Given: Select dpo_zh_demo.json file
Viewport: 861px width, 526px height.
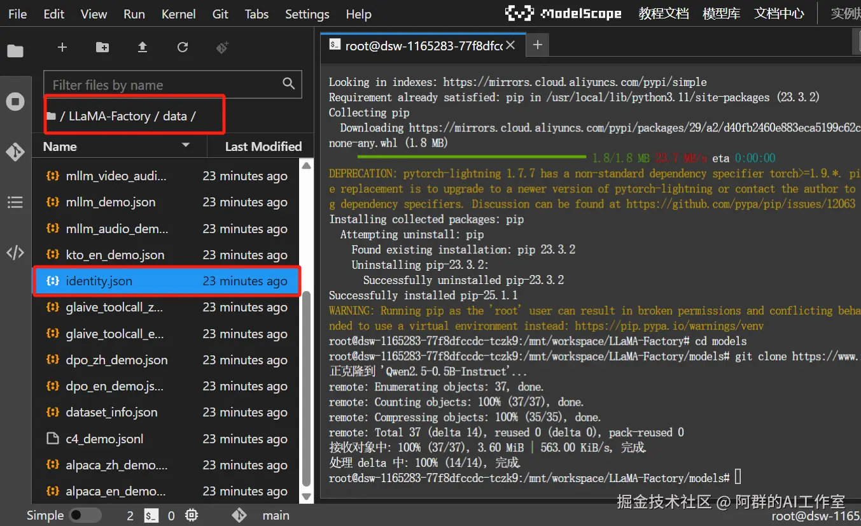Looking at the screenshot, I should click(x=166, y=360).
